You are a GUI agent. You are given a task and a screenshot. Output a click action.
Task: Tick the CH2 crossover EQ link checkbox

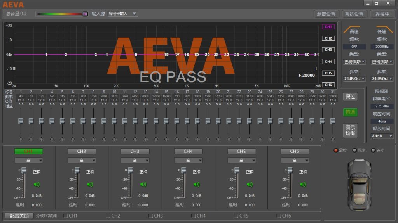(x=108, y=216)
